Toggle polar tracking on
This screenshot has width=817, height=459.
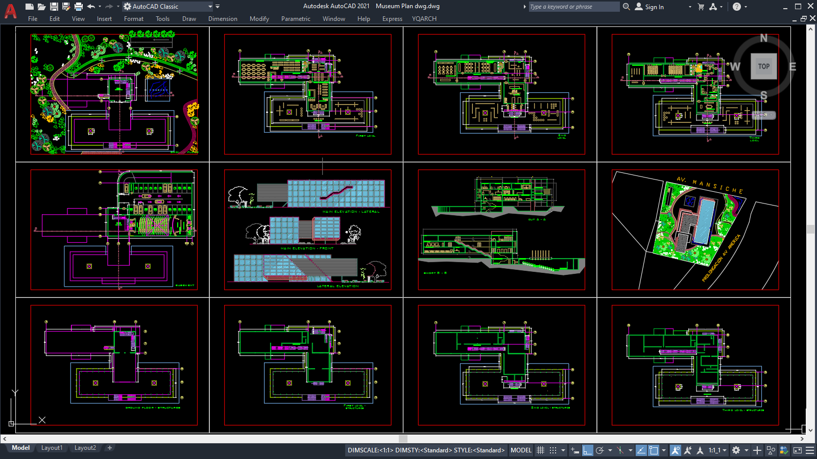[x=600, y=450]
